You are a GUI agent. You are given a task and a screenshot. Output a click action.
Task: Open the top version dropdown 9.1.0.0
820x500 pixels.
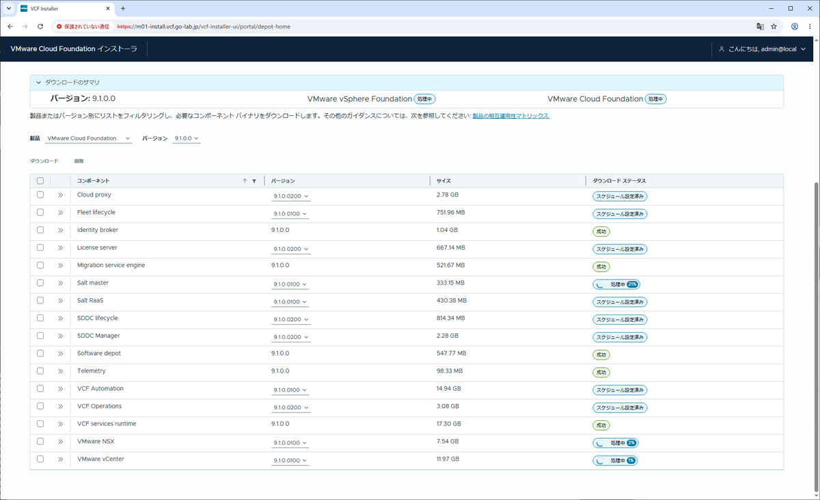coord(187,138)
